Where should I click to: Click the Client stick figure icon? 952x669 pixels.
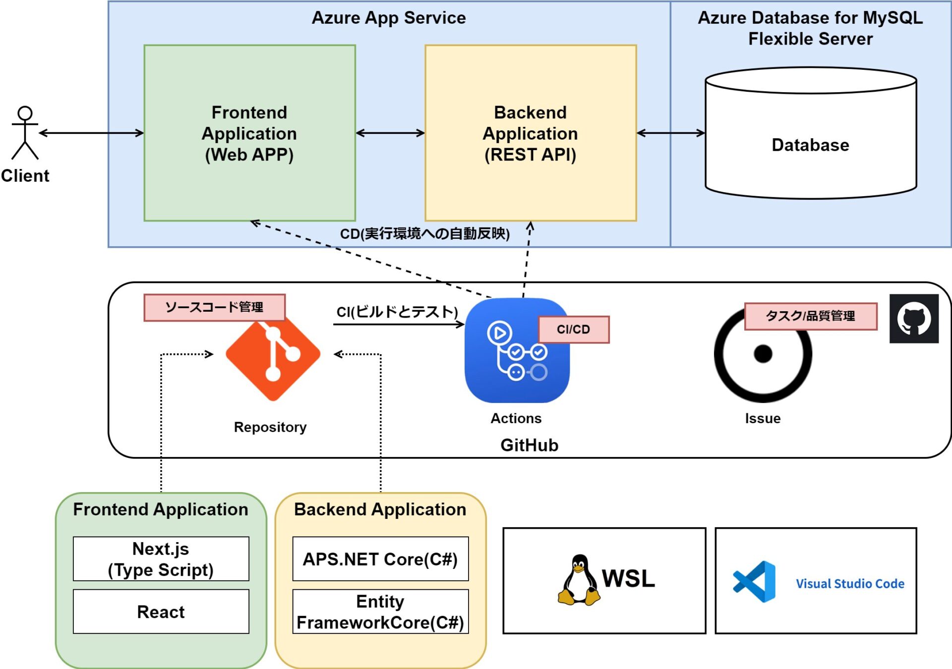(x=25, y=133)
